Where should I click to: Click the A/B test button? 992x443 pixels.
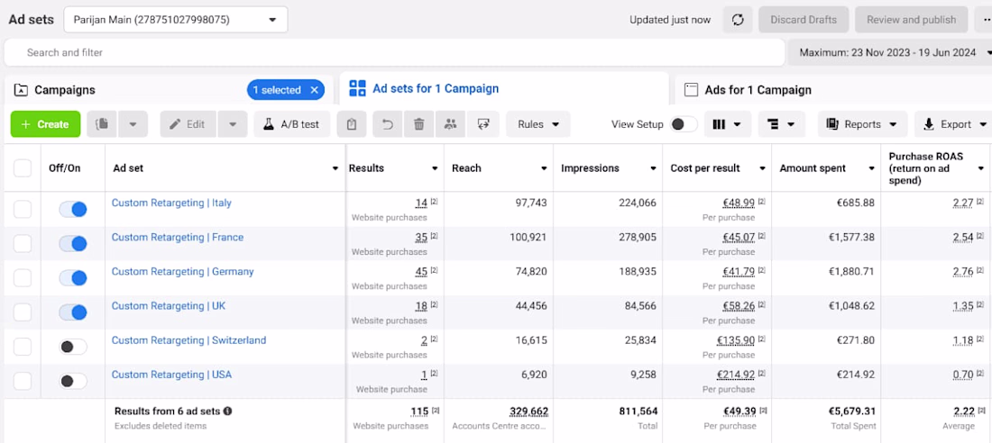click(x=292, y=124)
